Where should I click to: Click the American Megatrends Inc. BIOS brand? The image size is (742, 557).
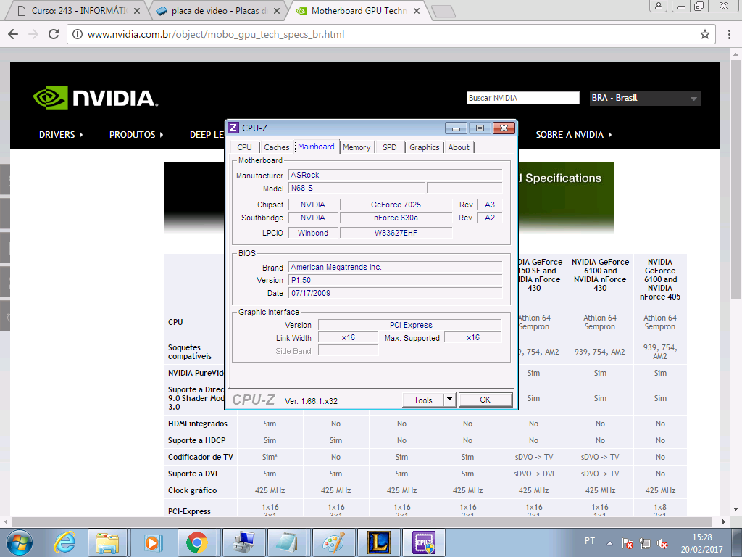tap(395, 267)
